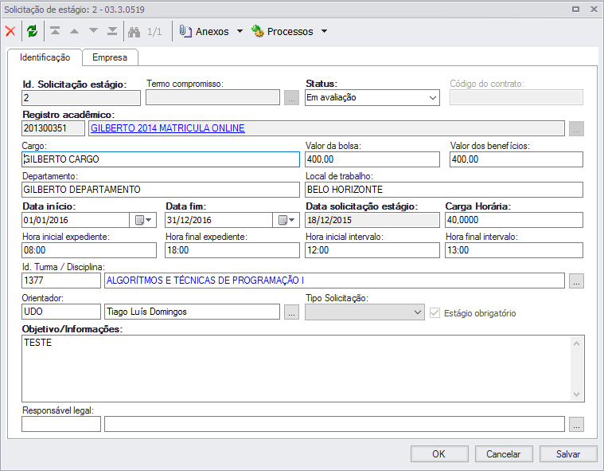Open Turma/Disciplina lookup button

(576, 281)
